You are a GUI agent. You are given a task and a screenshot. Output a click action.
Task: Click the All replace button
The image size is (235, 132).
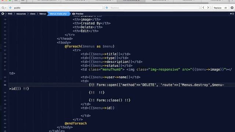[x=226, y=8]
